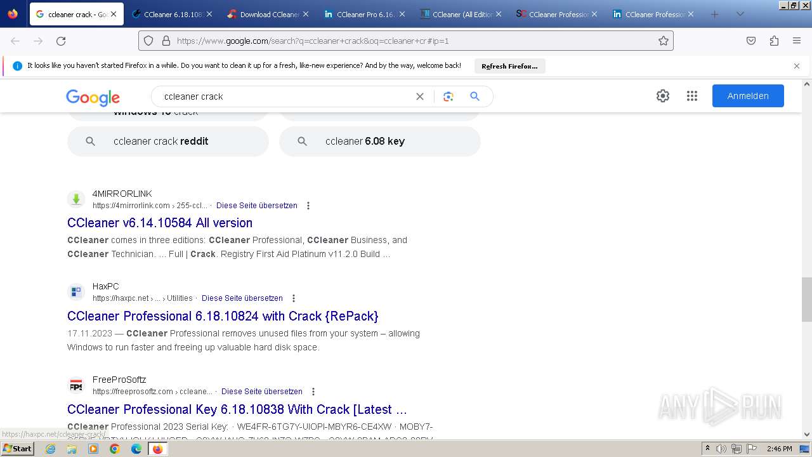Click the Google logo
This screenshot has width=812, height=457.
pyautogui.click(x=93, y=97)
